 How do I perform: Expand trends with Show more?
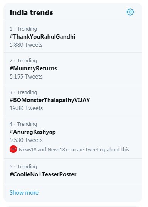tap(24, 193)
